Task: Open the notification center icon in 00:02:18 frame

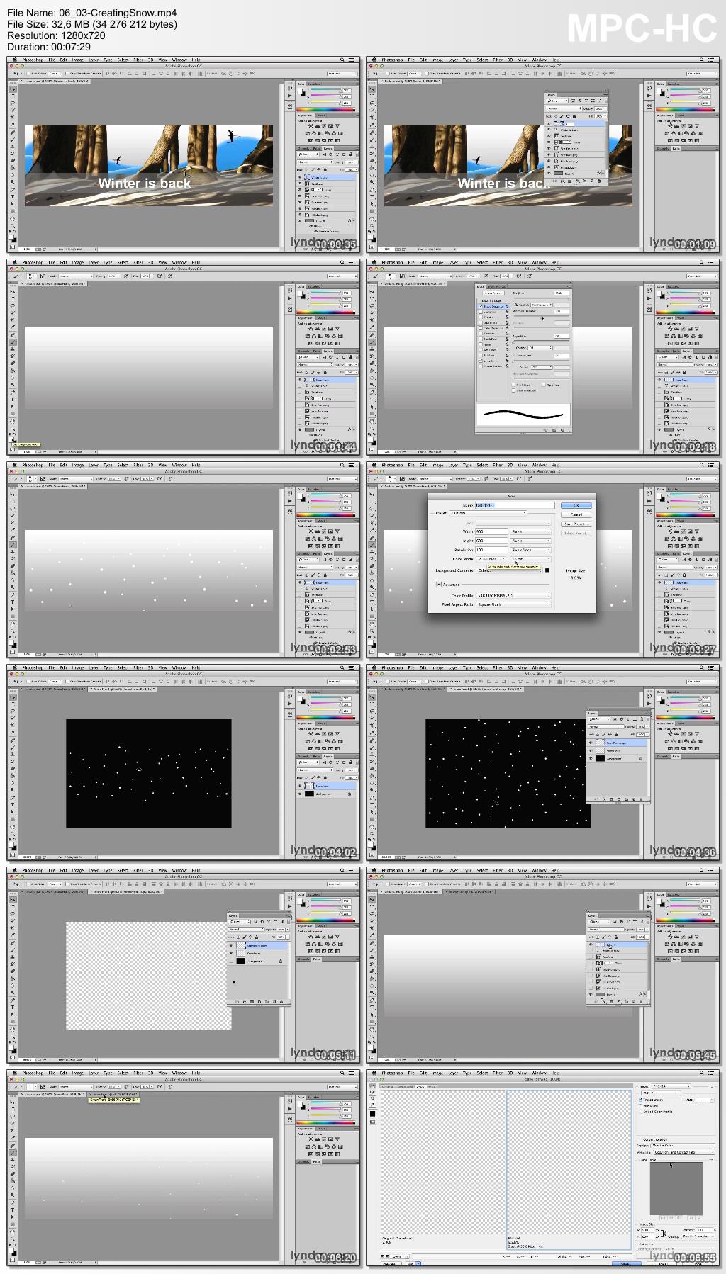Action: 711,262
